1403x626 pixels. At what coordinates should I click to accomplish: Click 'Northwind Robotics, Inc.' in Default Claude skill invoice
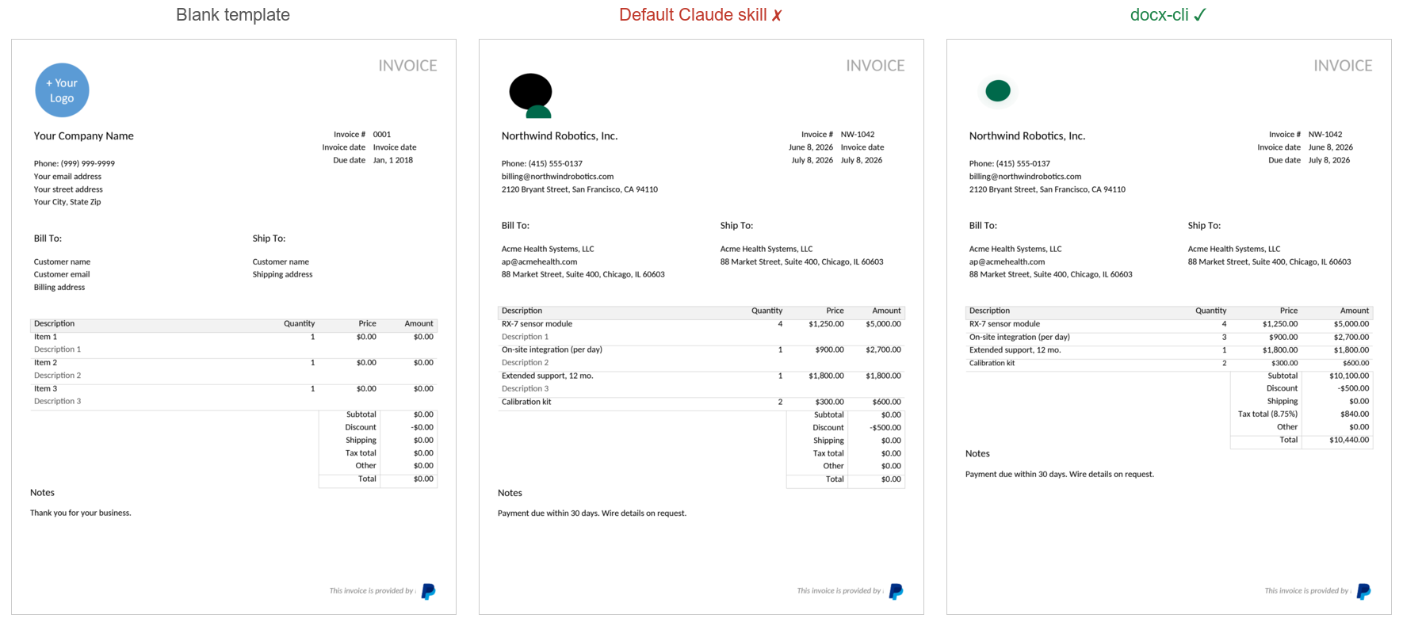coord(560,136)
